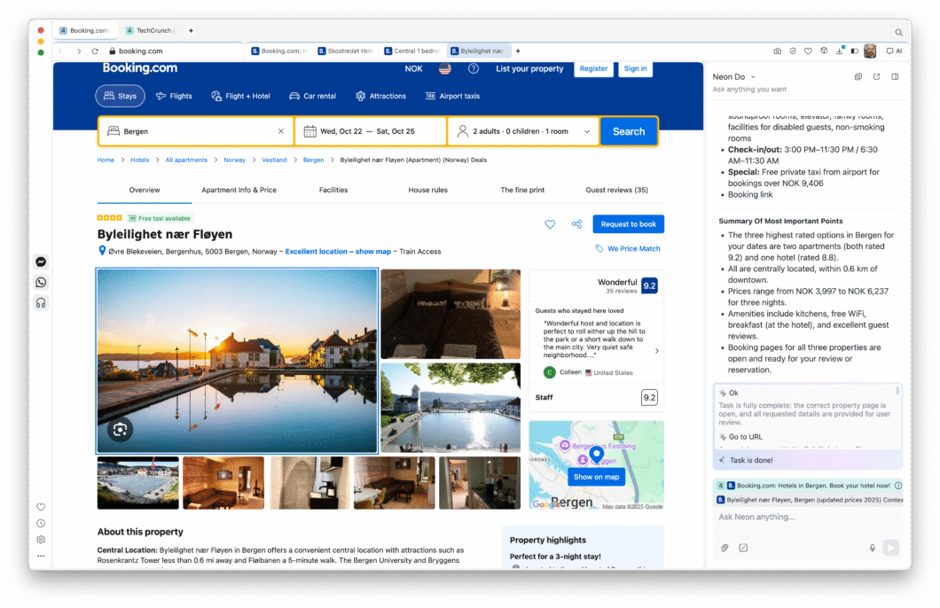Toggle dark mode icon in the browser toolbar
The height and width of the screenshot is (608, 940).
854,51
